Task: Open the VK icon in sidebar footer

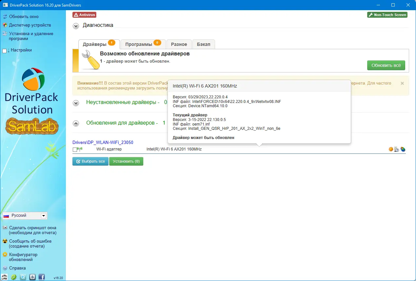Action: click(x=32, y=277)
